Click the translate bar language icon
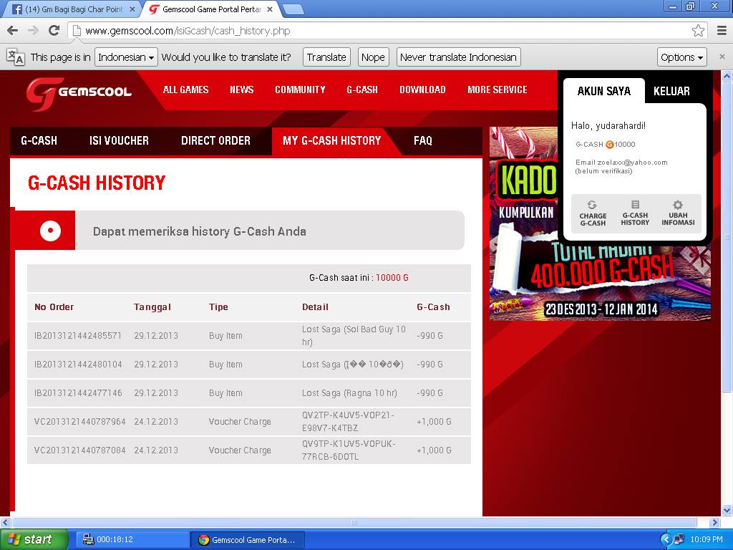The height and width of the screenshot is (550, 733). pyautogui.click(x=16, y=57)
